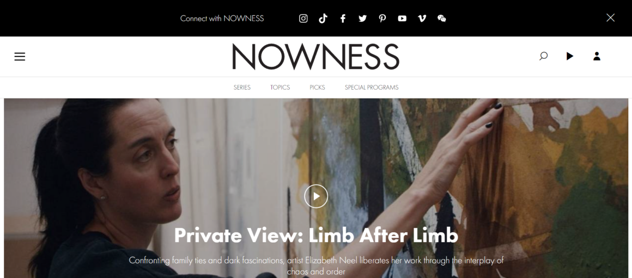Open SPECIAL PROGRAMS in navigation

point(371,87)
